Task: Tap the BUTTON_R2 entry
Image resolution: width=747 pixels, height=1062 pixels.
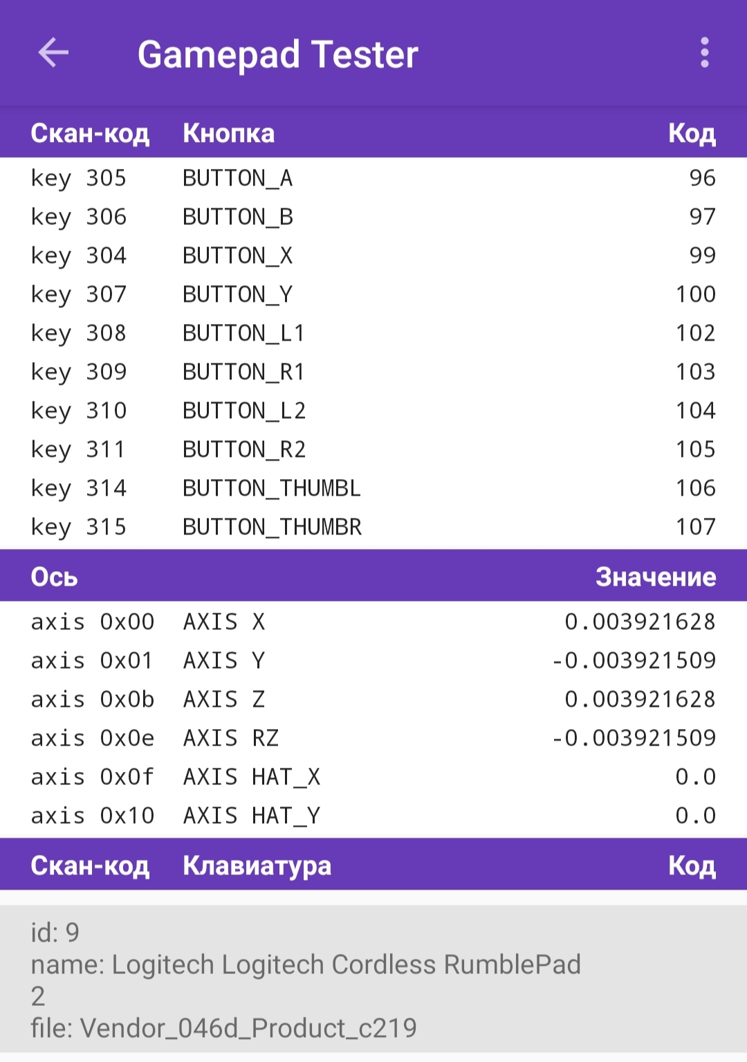Action: (373, 449)
